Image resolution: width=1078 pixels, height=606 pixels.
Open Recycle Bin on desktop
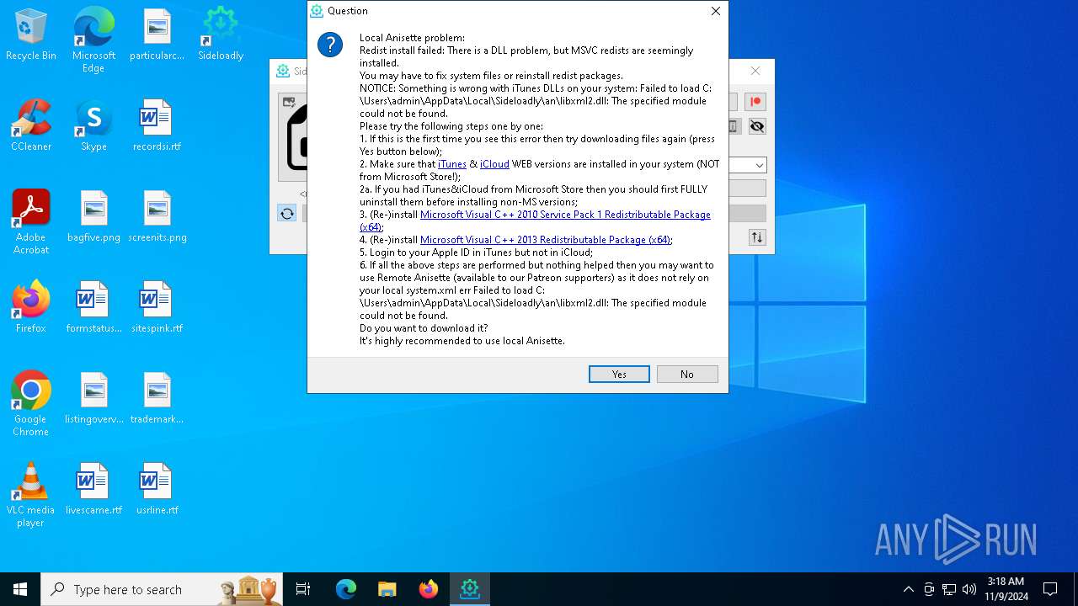[x=31, y=35]
